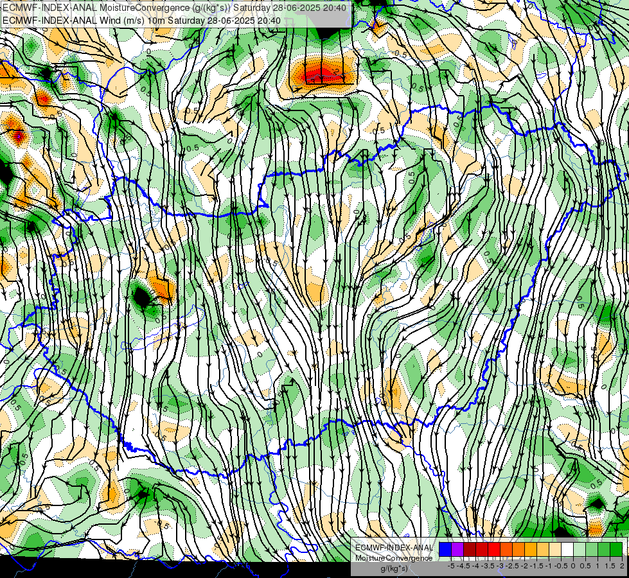Click the lightest green legend swatch between 0 and 0.5
The height and width of the screenshot is (578, 629).
(x=580, y=549)
